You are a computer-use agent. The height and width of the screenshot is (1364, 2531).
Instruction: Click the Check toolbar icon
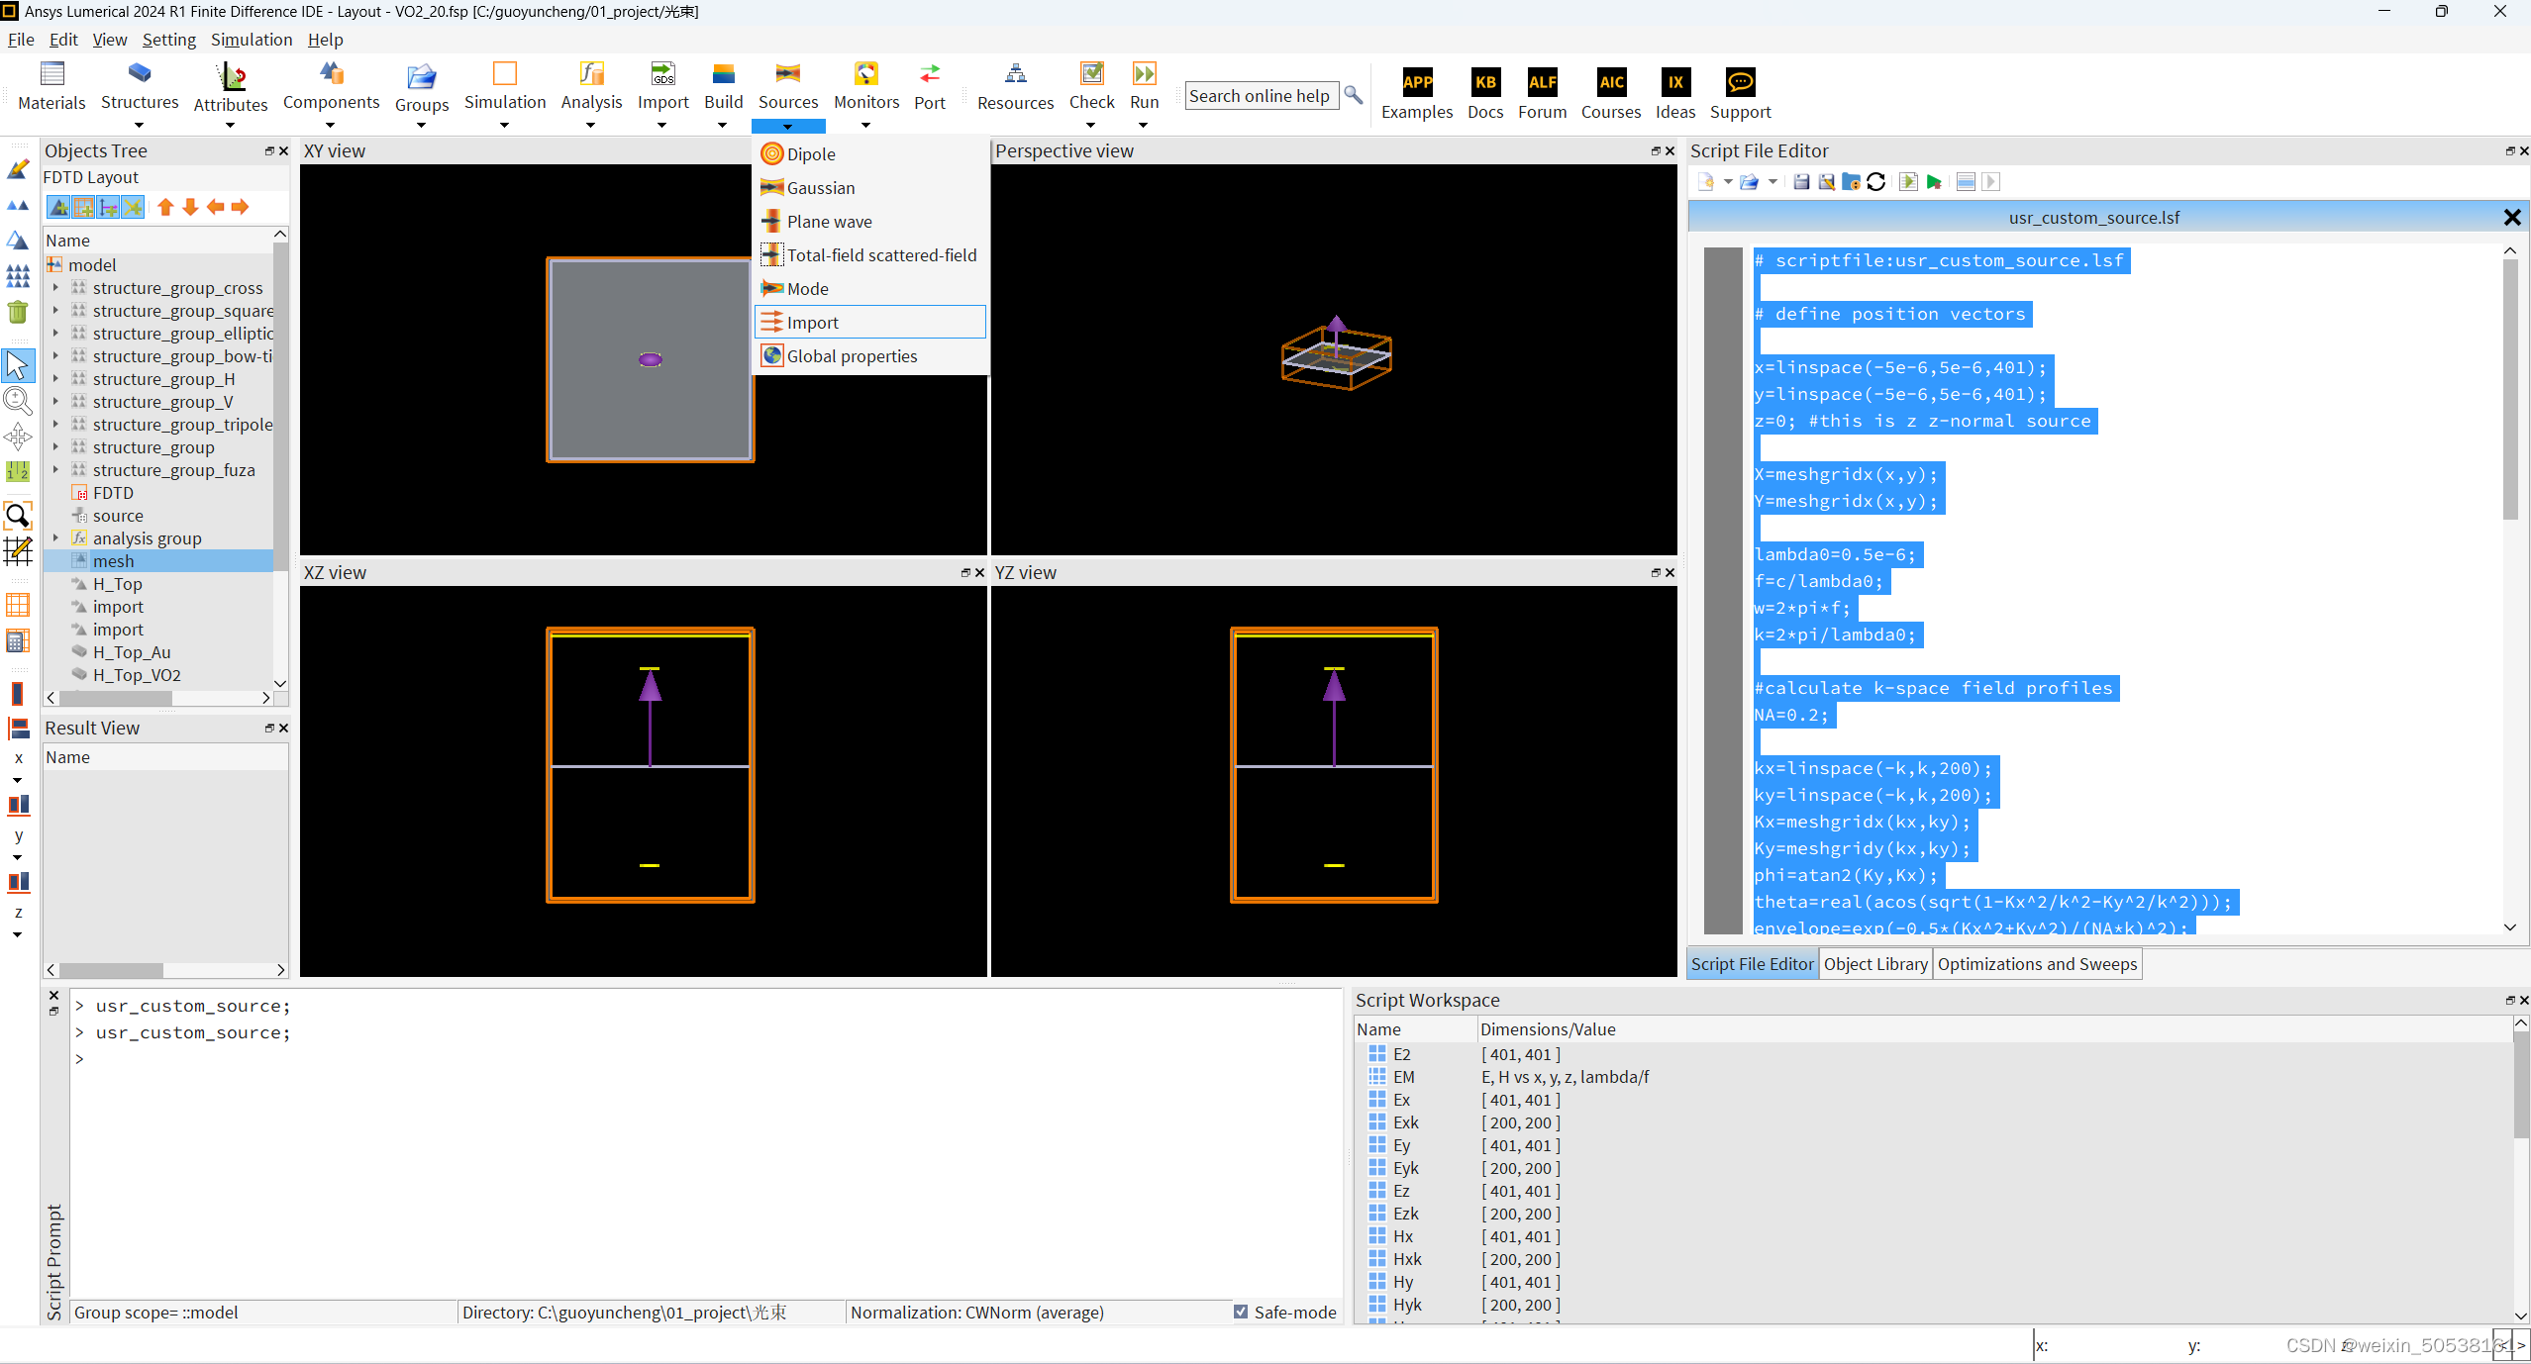coord(1091,75)
